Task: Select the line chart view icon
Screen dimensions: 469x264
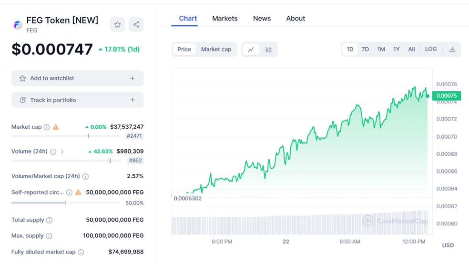Action: (251, 50)
